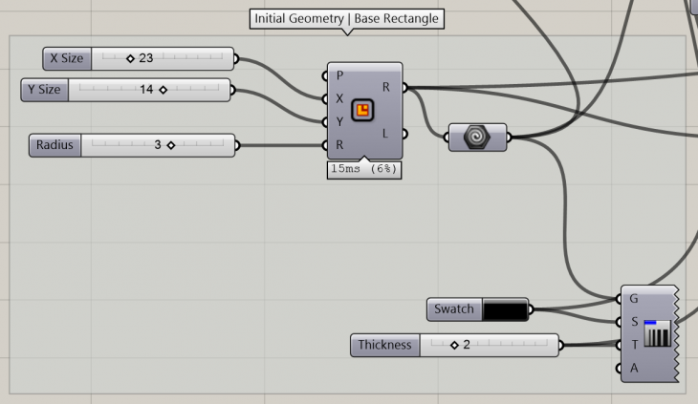Click the 15ms (6%) profiler label
The width and height of the screenshot is (698, 404).
[x=363, y=169]
